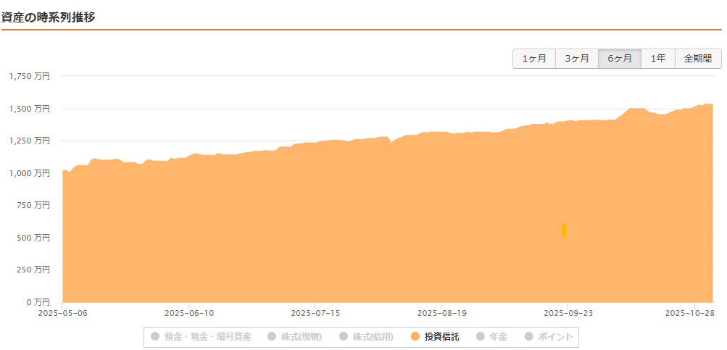The image size is (727, 350).
Task: Show the 1年 time range
Action: [x=658, y=59]
